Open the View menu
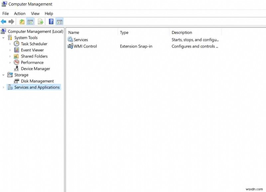 click(35, 14)
